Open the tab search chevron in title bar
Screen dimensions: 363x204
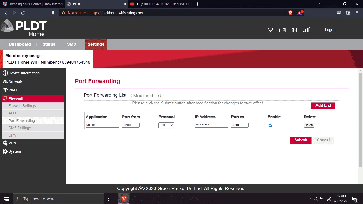(x=320, y=4)
